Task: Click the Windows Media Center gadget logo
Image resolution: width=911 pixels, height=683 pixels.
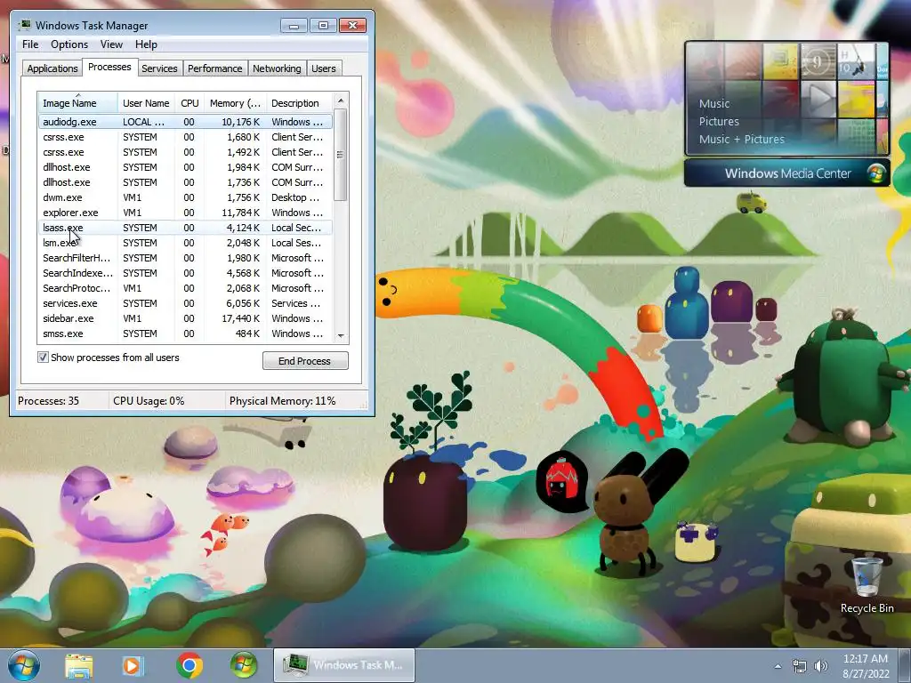Action: tap(876, 173)
